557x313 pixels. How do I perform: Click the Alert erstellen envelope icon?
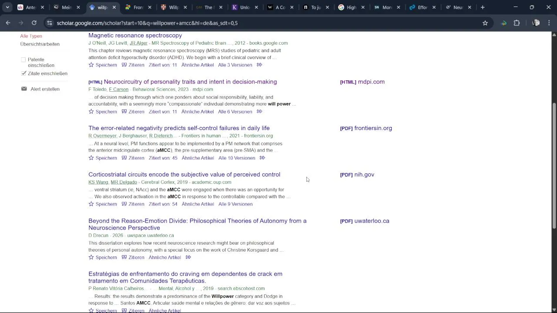(x=24, y=89)
